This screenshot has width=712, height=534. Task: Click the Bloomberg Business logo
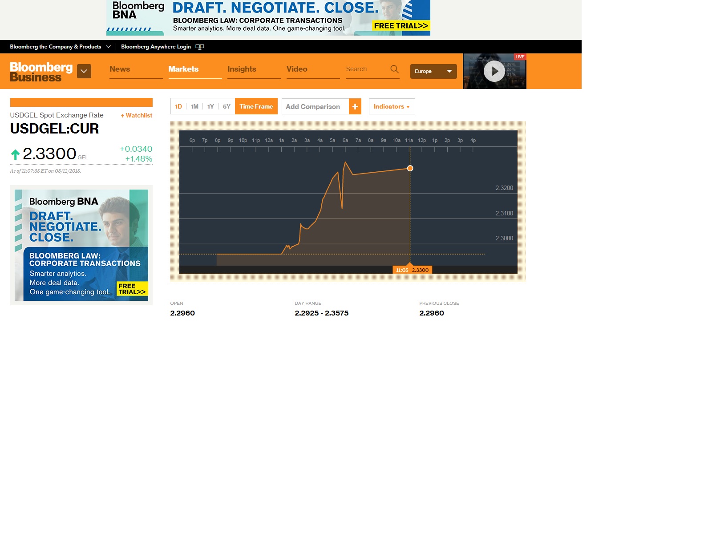[41, 72]
